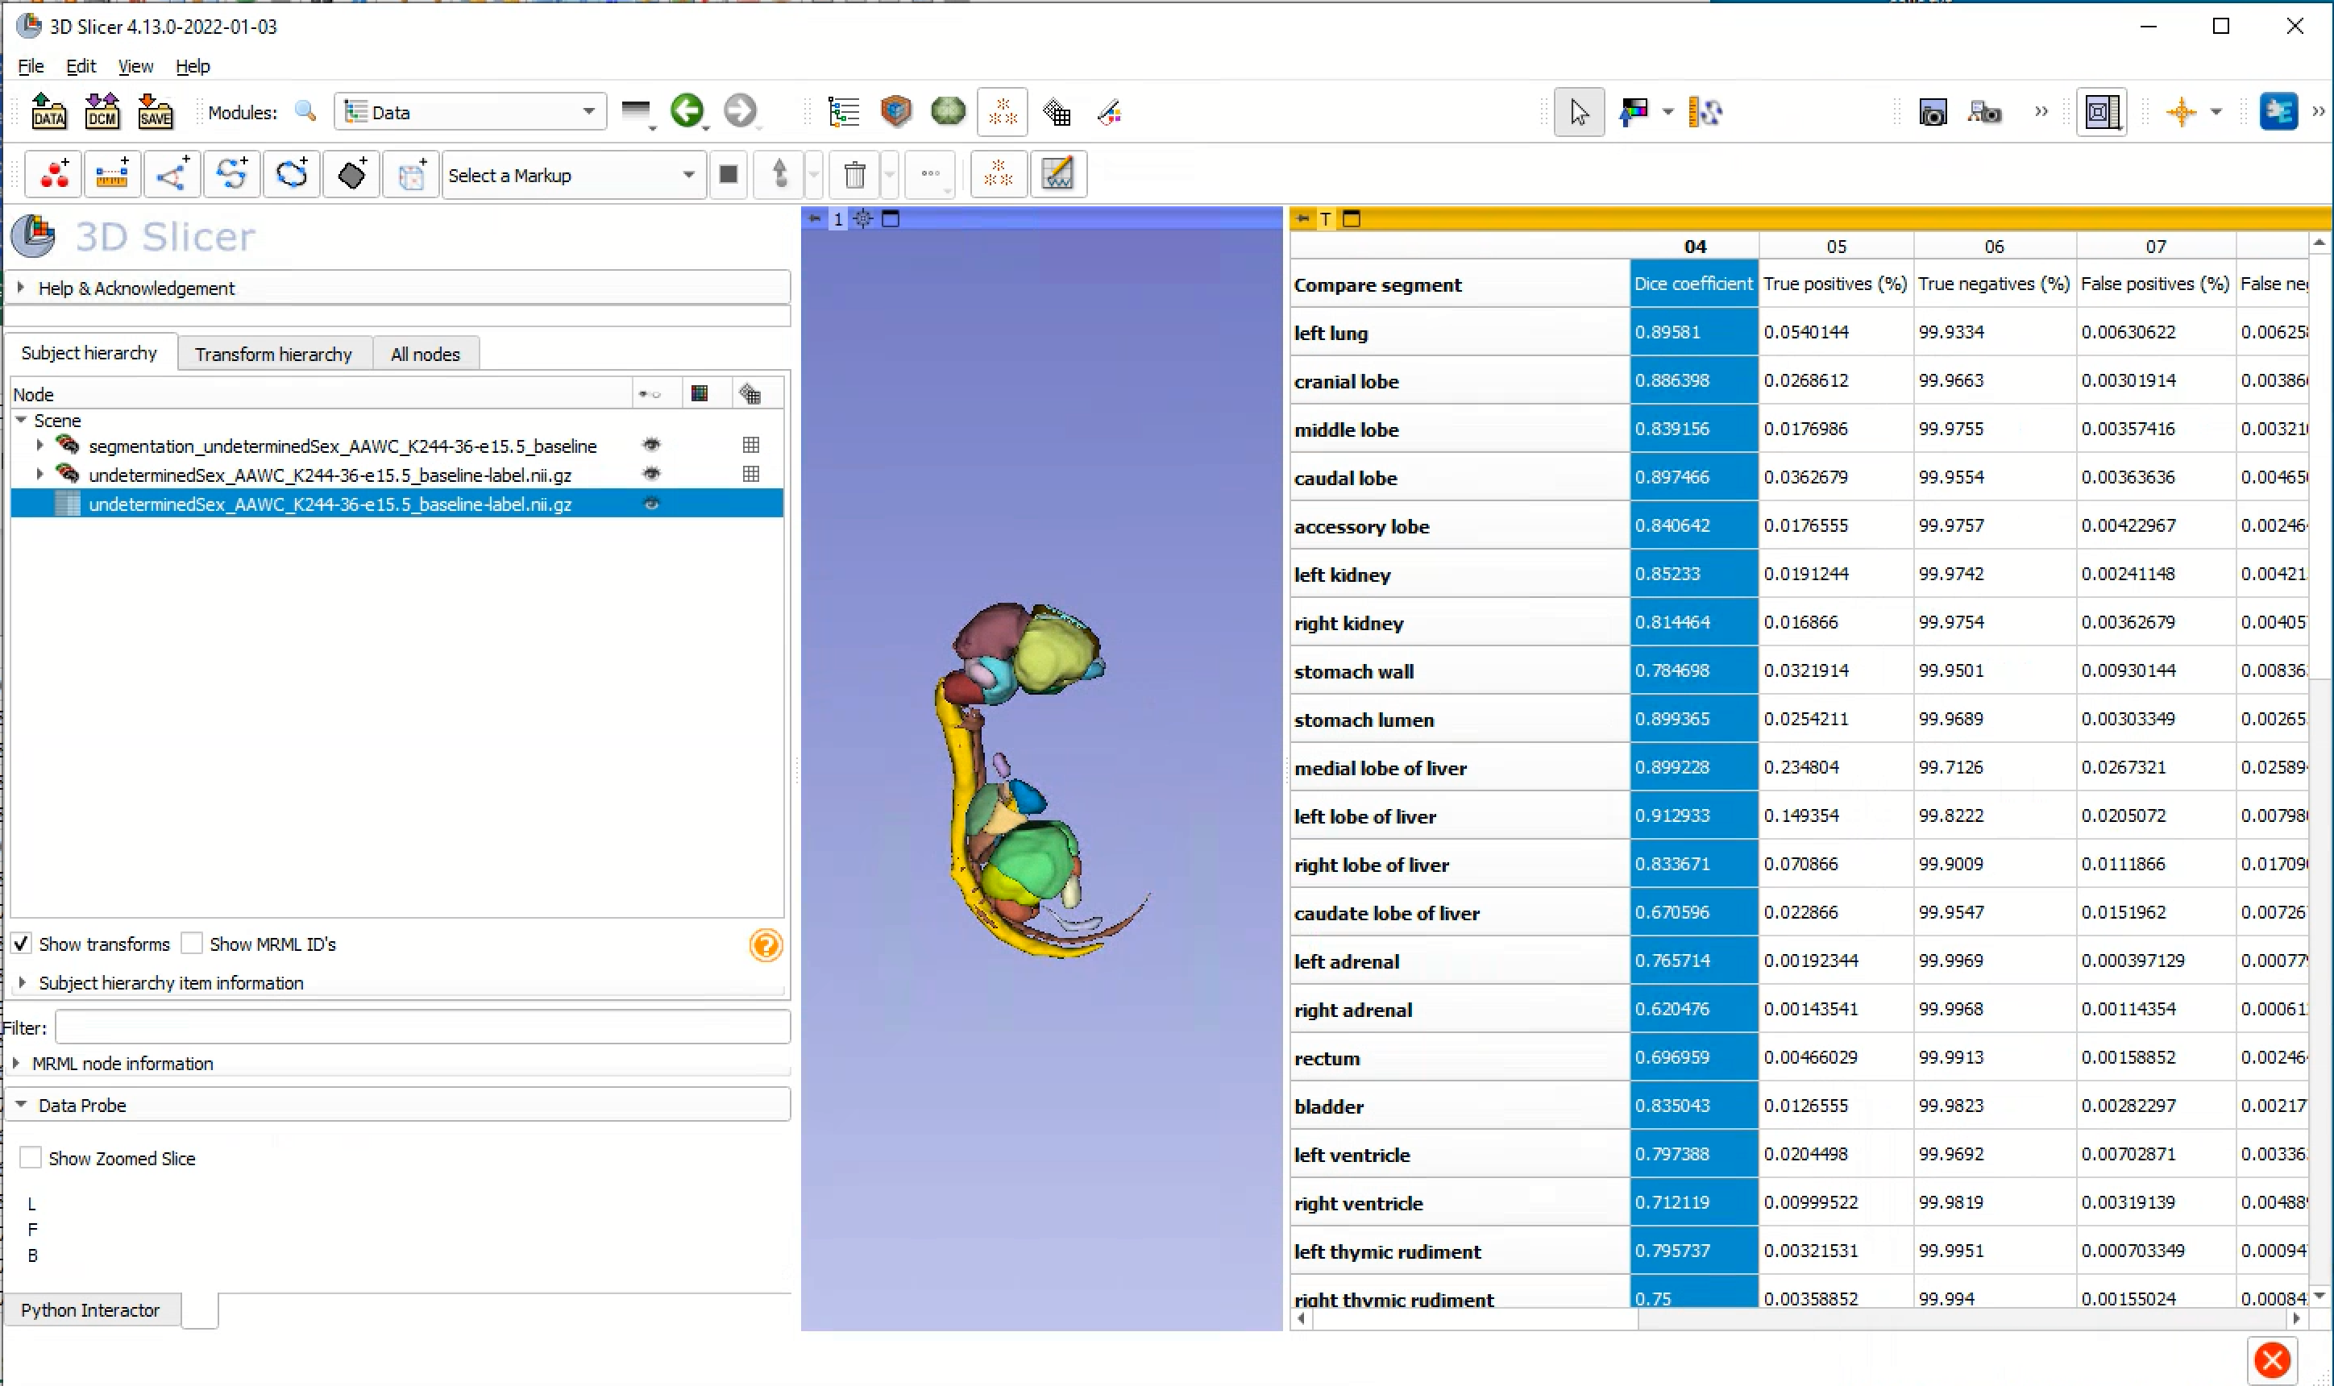Screen dimensions: 2334x1386
Task: Switch to the Transform hierarchy tab
Action: [272, 354]
